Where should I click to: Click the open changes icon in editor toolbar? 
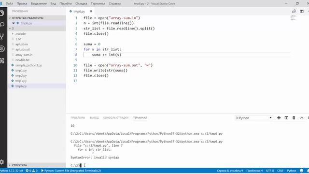click(x=294, y=11)
